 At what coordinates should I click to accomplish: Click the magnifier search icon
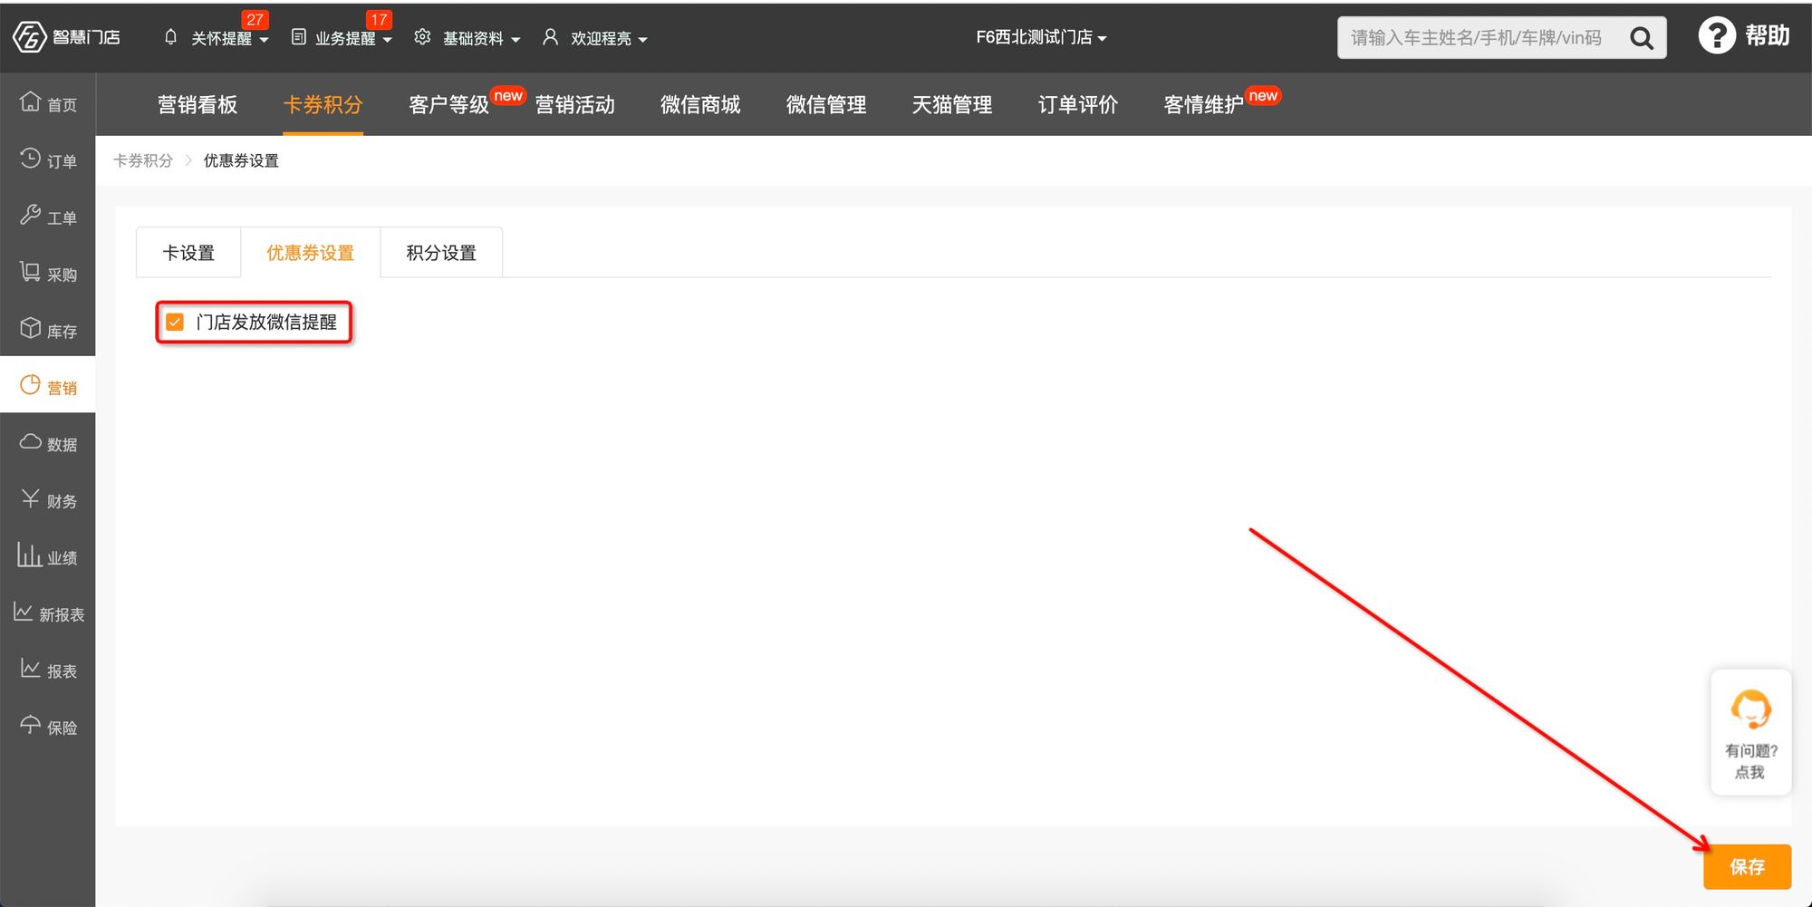click(1641, 38)
